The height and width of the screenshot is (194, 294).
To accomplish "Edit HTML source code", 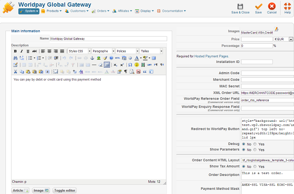I will [x=118, y=58].
